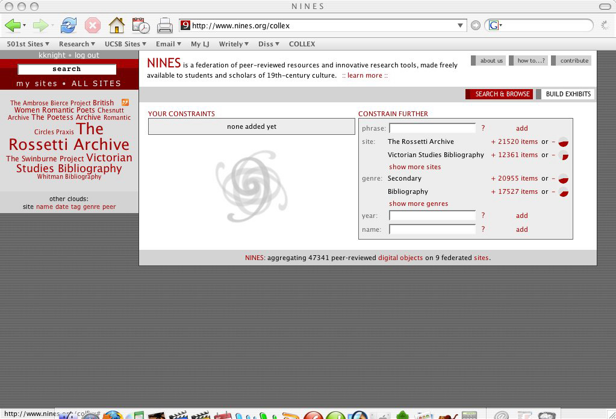Click the pie icon for the Bibliography genre
Viewport: 616px width, 419px height.
point(564,192)
